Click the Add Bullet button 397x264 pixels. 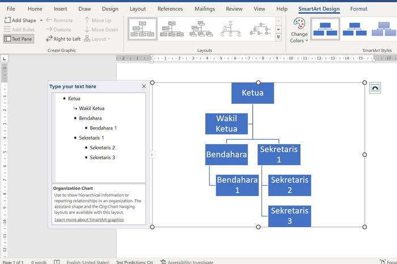pyautogui.click(x=19, y=30)
